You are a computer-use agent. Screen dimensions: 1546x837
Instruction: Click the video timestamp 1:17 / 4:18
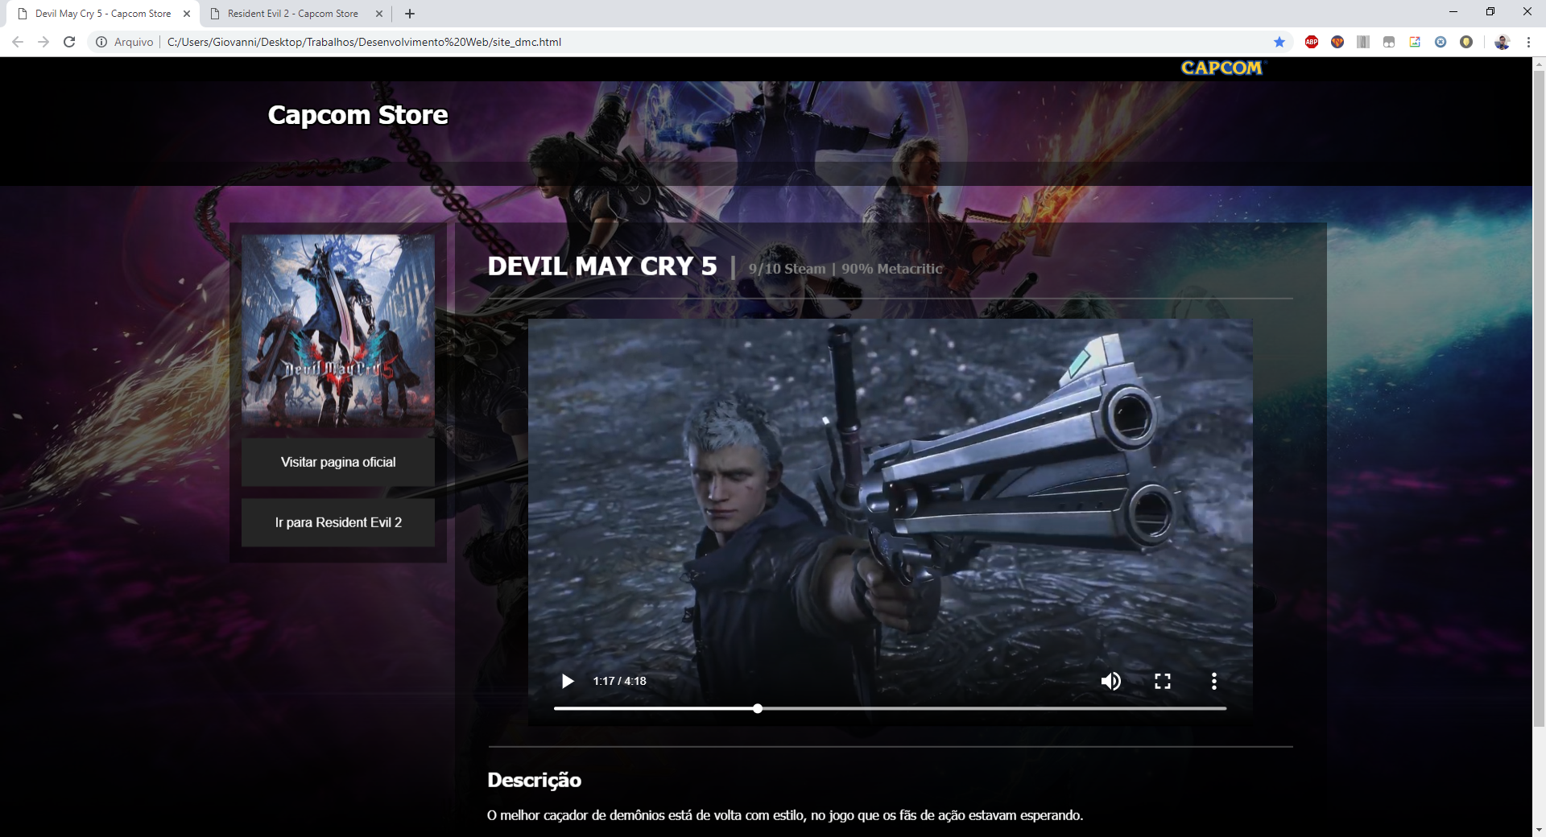click(620, 681)
